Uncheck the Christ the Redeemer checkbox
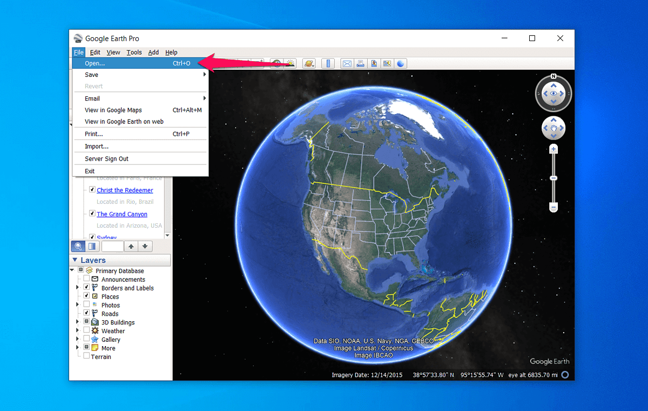The image size is (648, 411). (92, 190)
